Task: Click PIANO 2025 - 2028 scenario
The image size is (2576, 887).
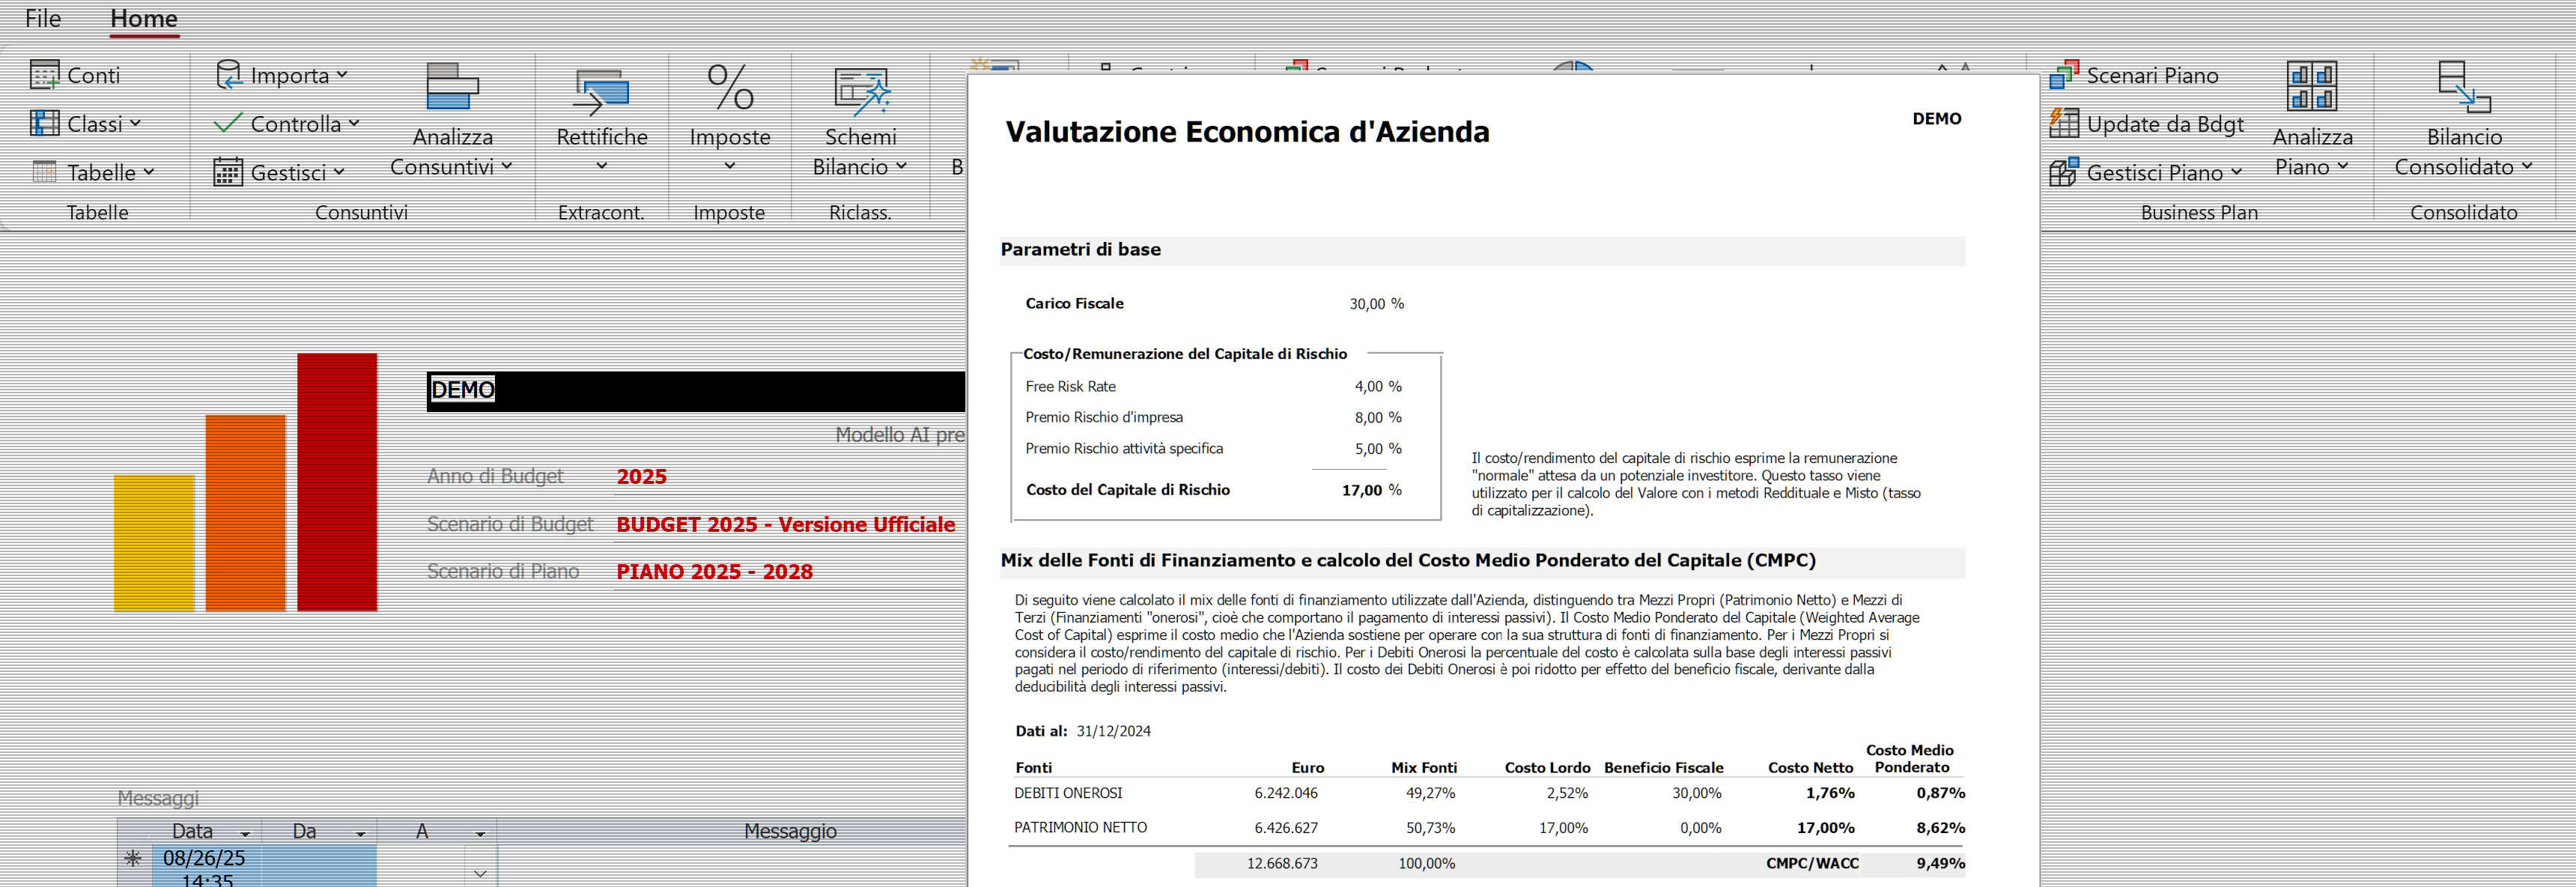Action: [x=714, y=572]
